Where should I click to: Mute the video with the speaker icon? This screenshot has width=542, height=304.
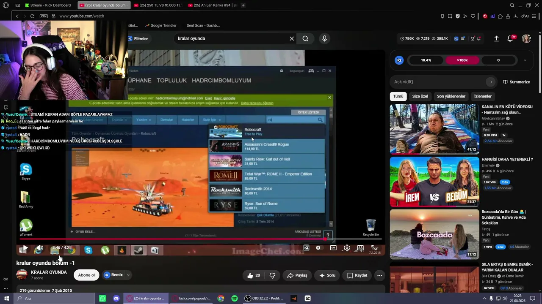point(39,248)
